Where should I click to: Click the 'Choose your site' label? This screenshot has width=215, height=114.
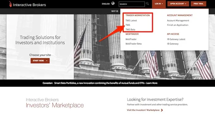pos(40,55)
